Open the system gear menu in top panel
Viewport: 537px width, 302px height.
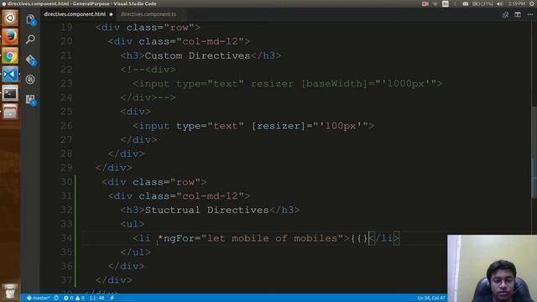coord(532,3)
